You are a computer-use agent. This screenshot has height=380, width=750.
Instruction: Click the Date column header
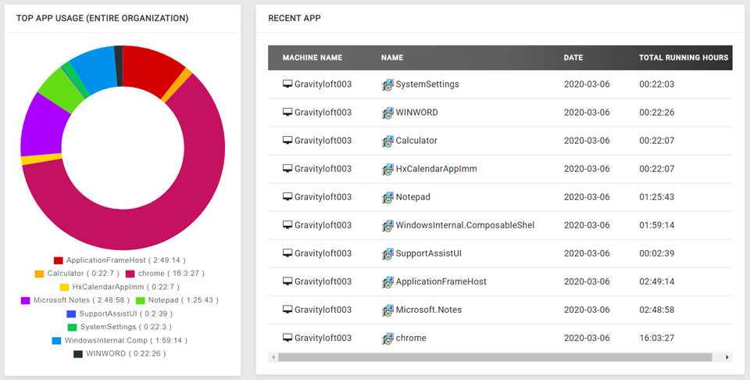tap(573, 58)
